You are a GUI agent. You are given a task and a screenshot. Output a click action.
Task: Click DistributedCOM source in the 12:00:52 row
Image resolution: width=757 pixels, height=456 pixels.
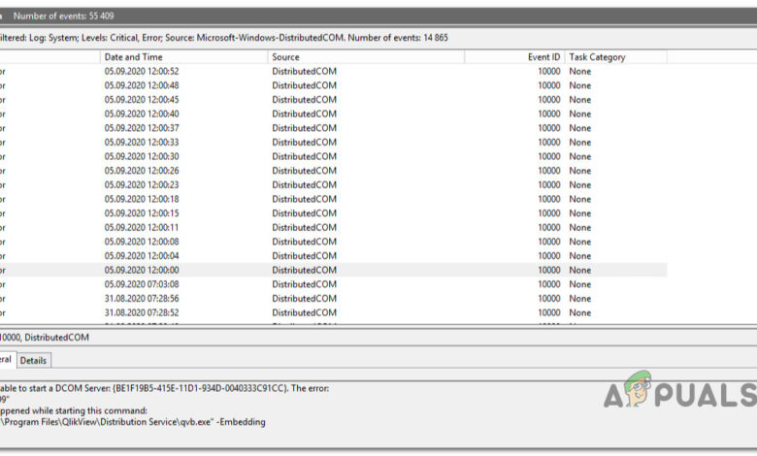point(304,72)
